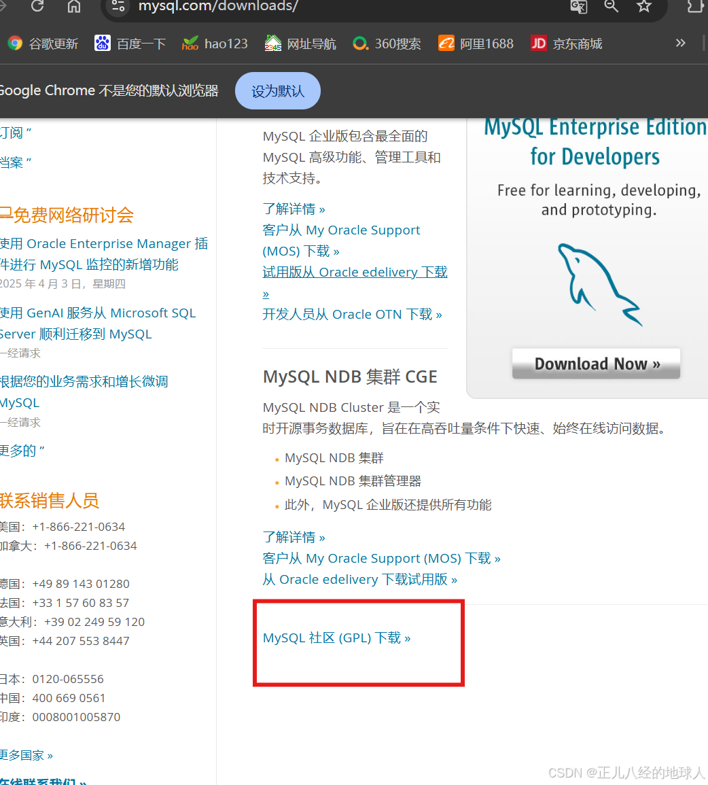Click UK phone +44 207 553 8447
This screenshot has width=708, height=785.
point(81,641)
